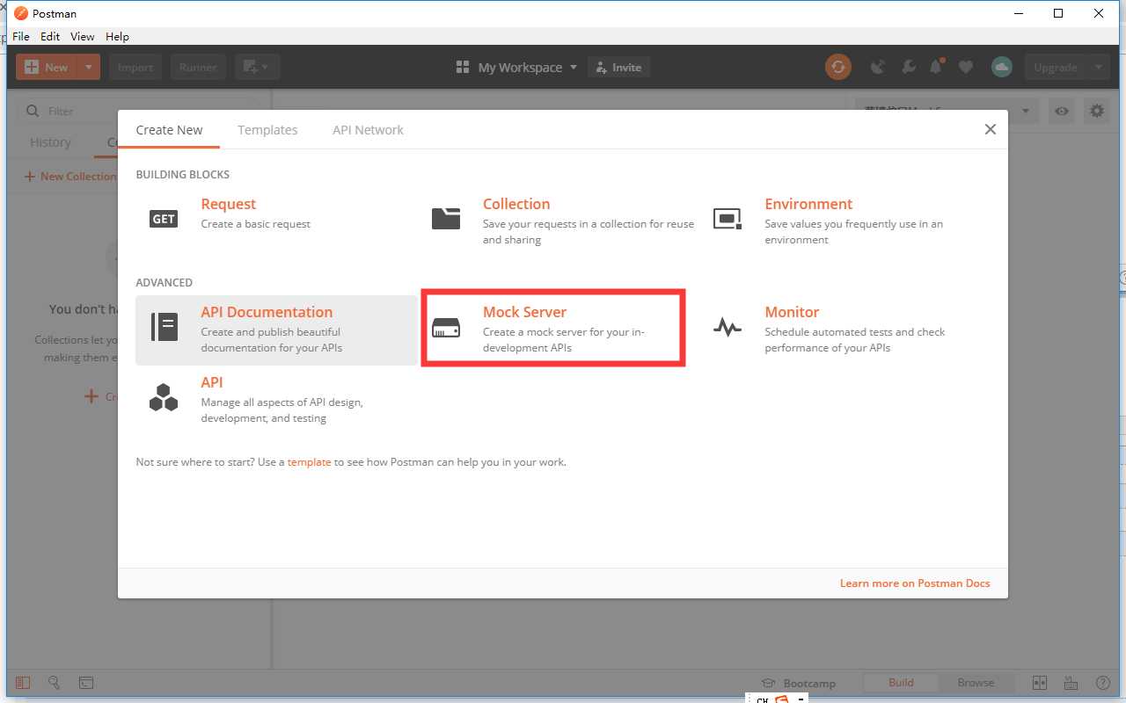Image resolution: width=1126 pixels, height=703 pixels.
Task: Follow the template link
Action: [309, 461]
